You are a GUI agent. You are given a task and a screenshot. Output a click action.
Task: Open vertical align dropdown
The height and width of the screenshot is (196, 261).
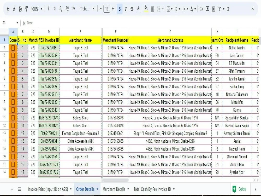(177, 9)
